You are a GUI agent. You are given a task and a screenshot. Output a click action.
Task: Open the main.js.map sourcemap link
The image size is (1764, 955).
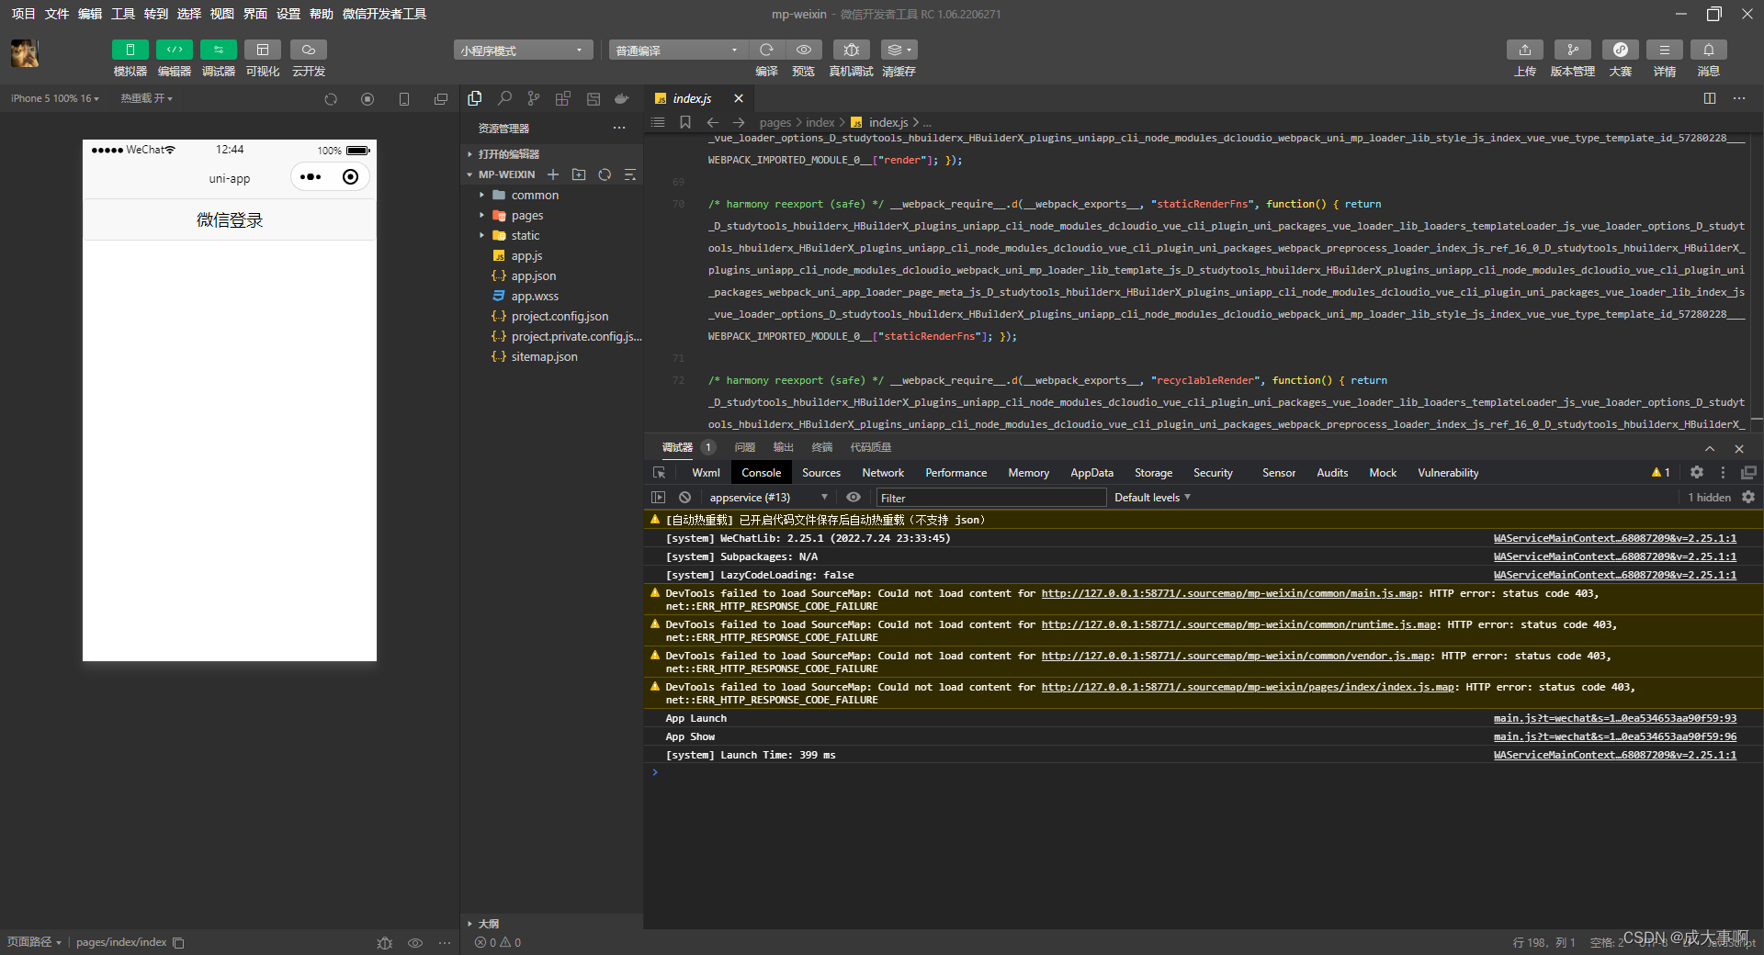click(x=1229, y=593)
